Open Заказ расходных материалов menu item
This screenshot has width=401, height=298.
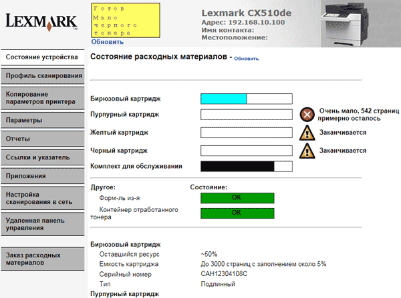click(x=43, y=259)
